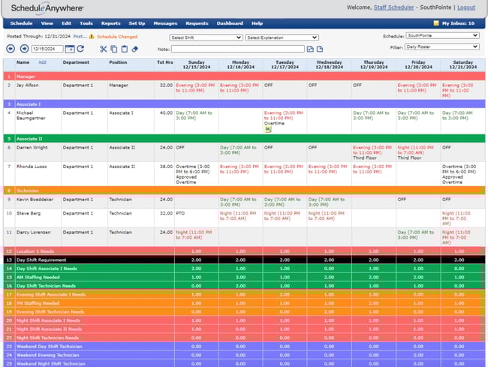Click the add note icon beside Note field

pos(309,49)
